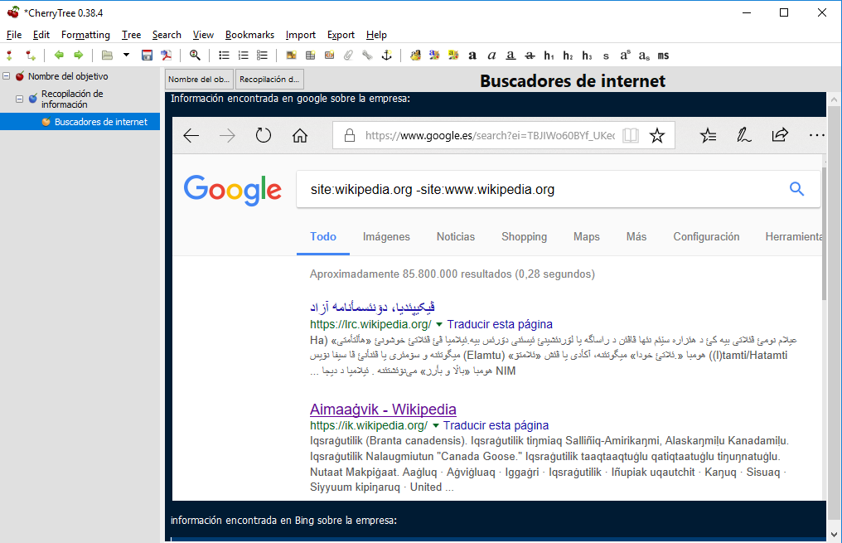The width and height of the screenshot is (842, 543).
Task: Open the Edit menu
Action: [41, 35]
